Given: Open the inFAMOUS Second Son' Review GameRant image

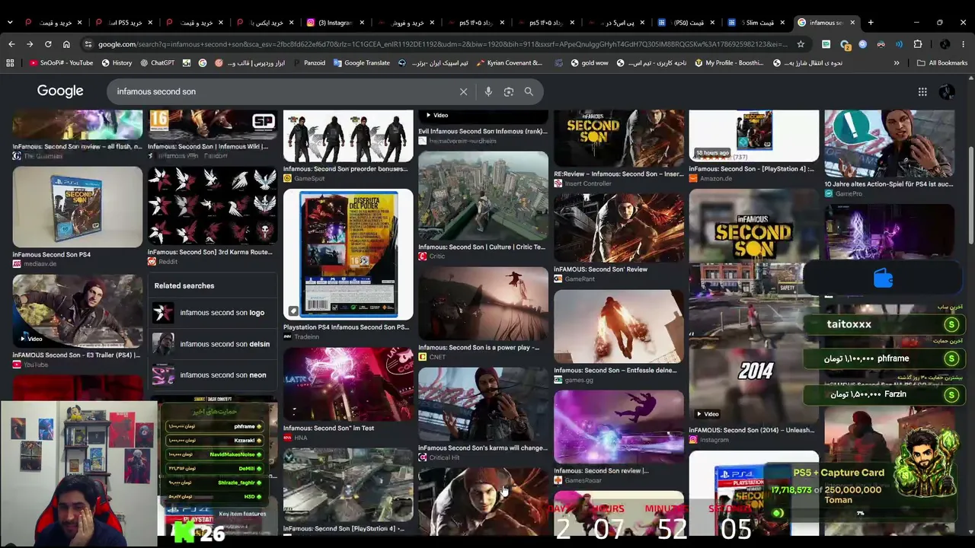Looking at the screenshot, I should (x=619, y=228).
